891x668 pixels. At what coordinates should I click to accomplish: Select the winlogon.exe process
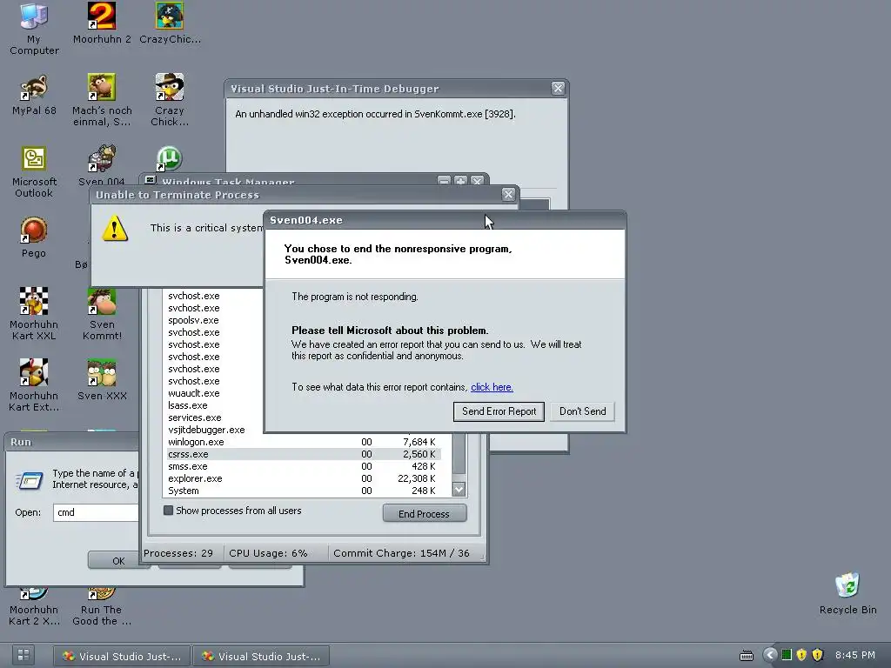(196, 442)
